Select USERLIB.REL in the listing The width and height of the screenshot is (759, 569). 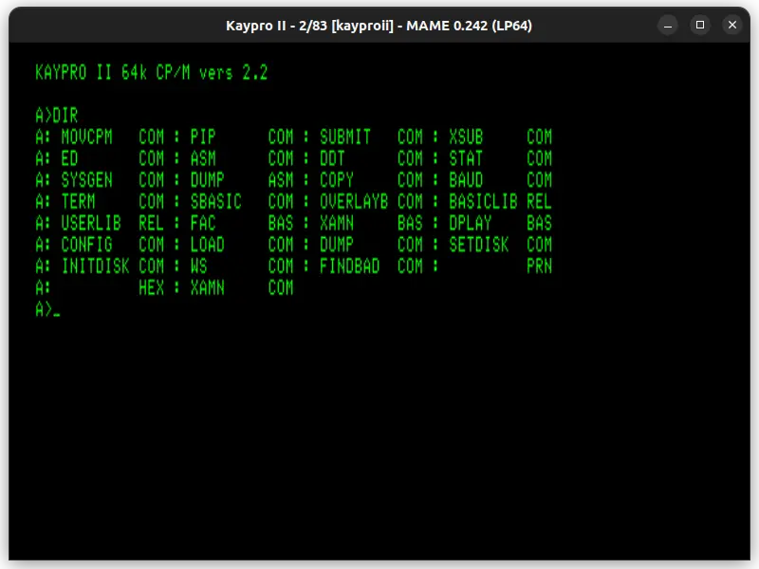(x=90, y=223)
